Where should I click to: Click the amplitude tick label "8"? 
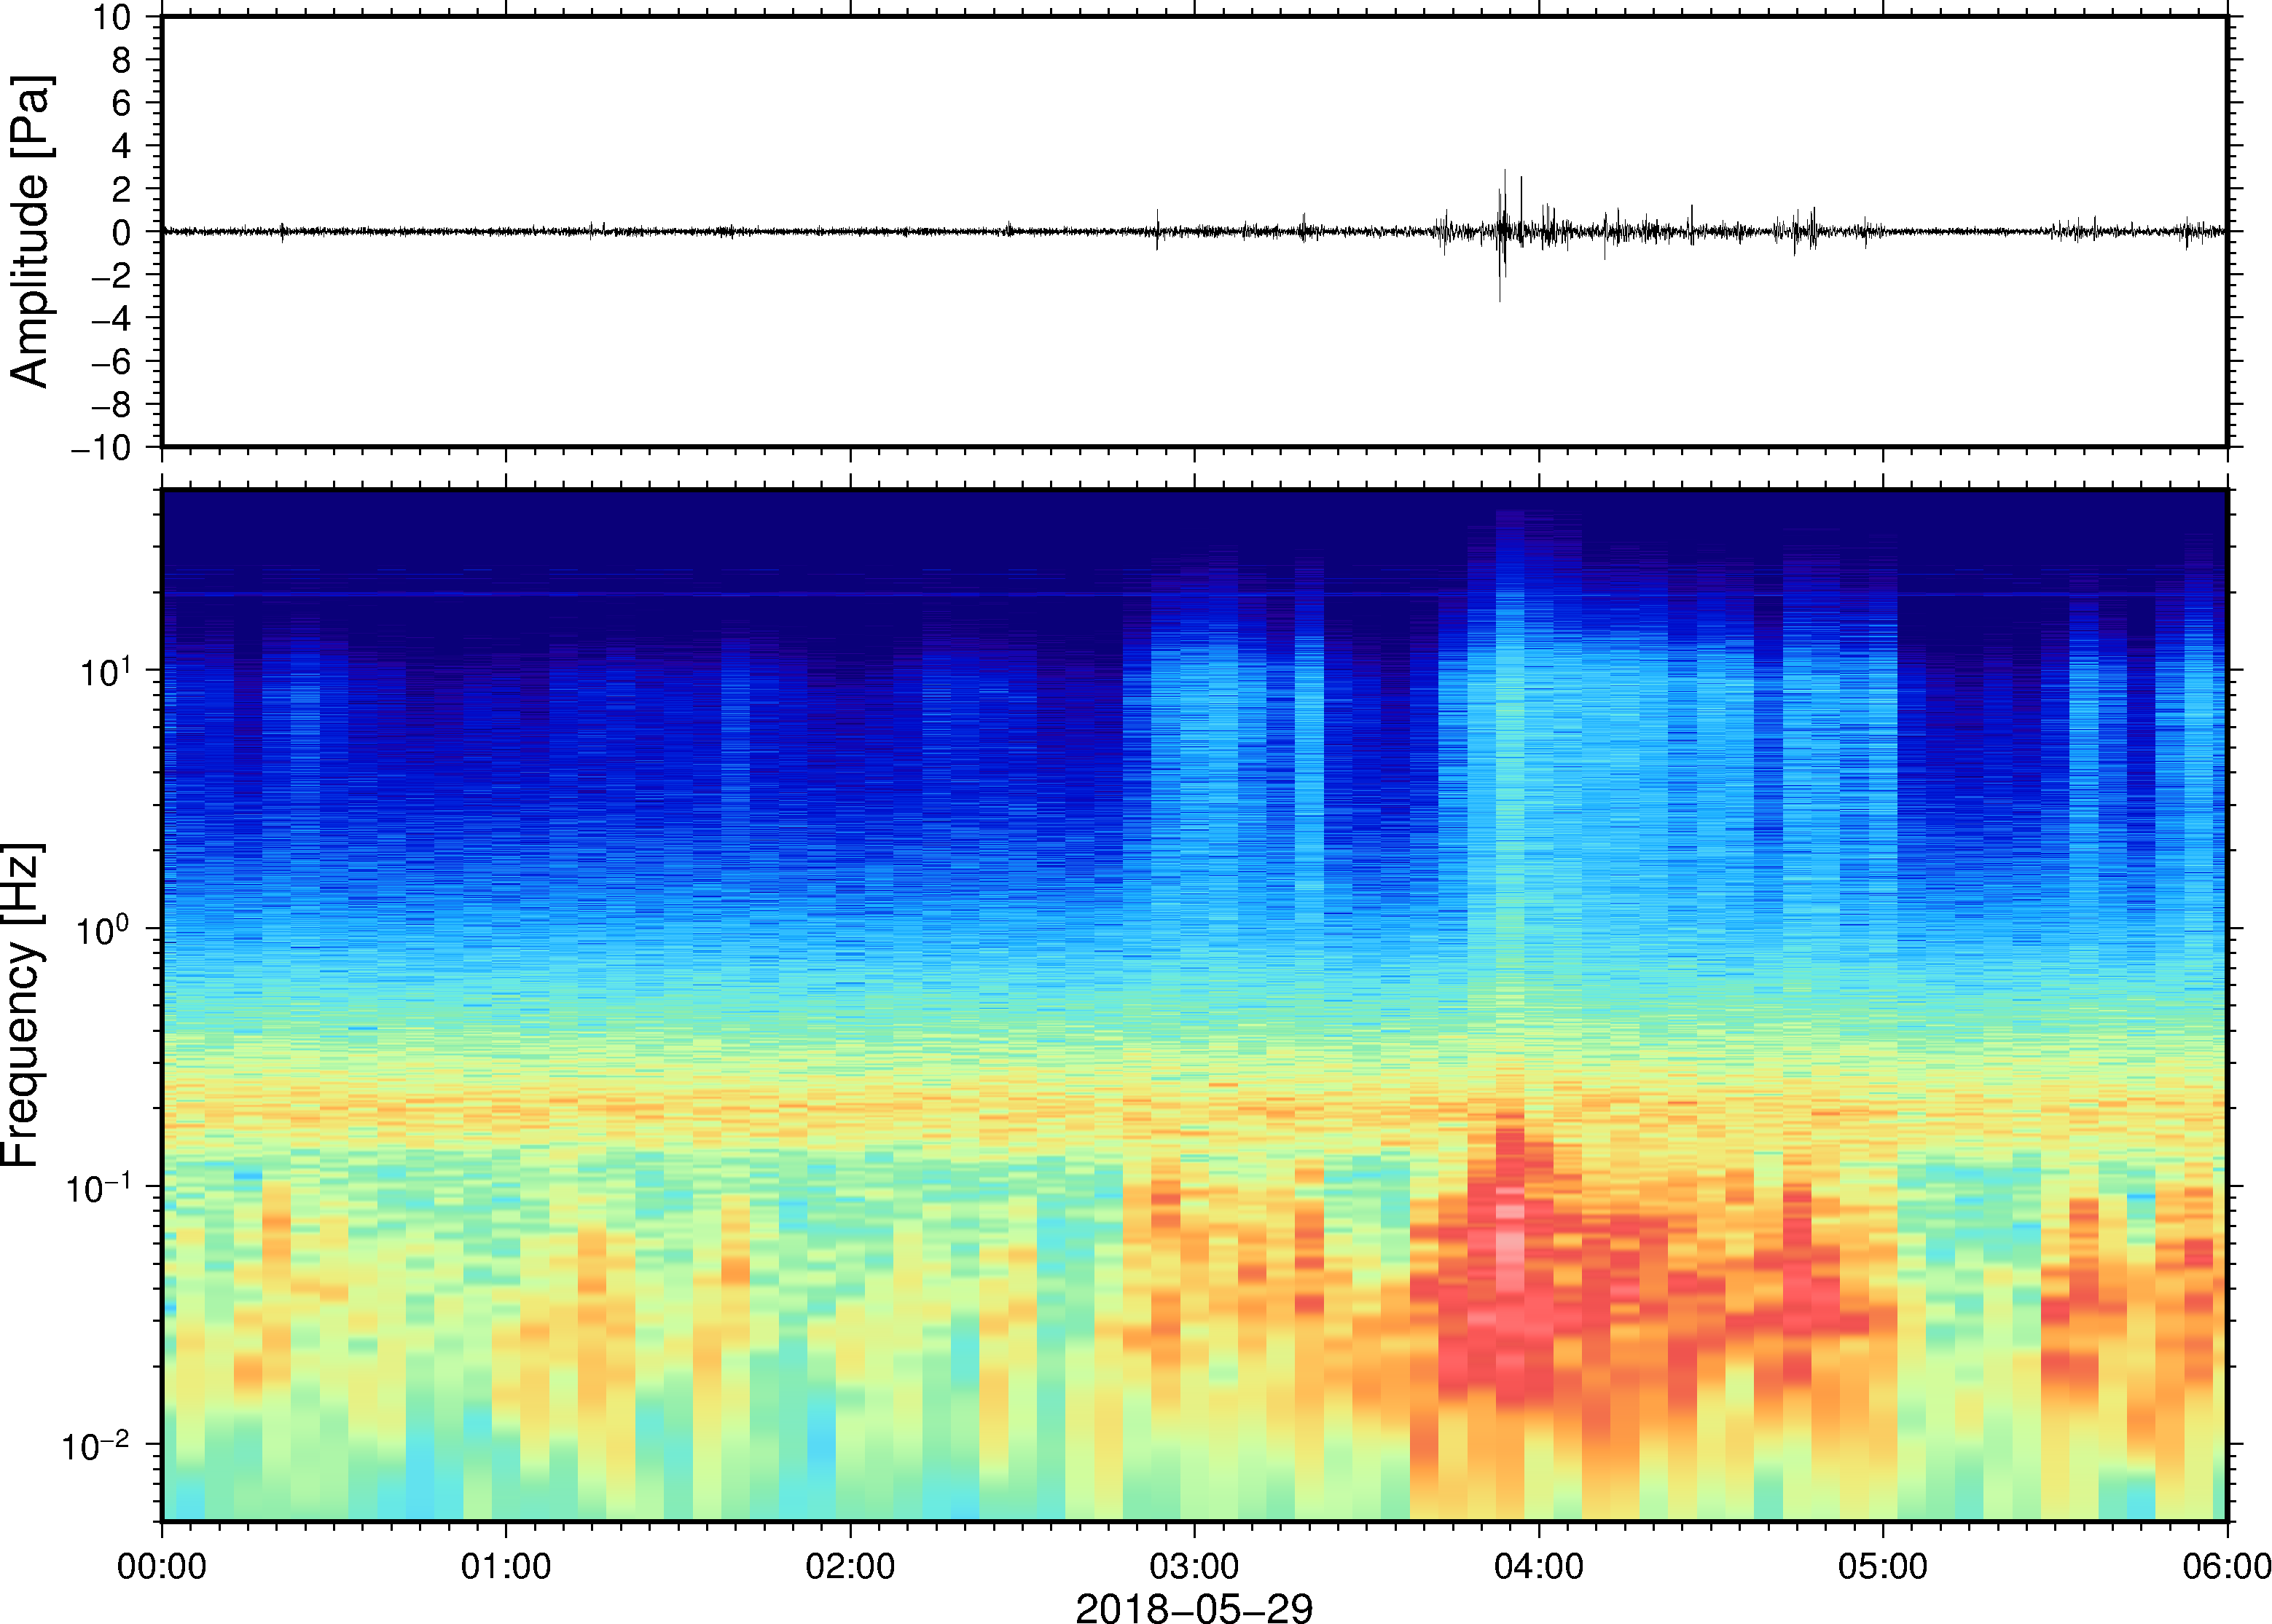(121, 60)
